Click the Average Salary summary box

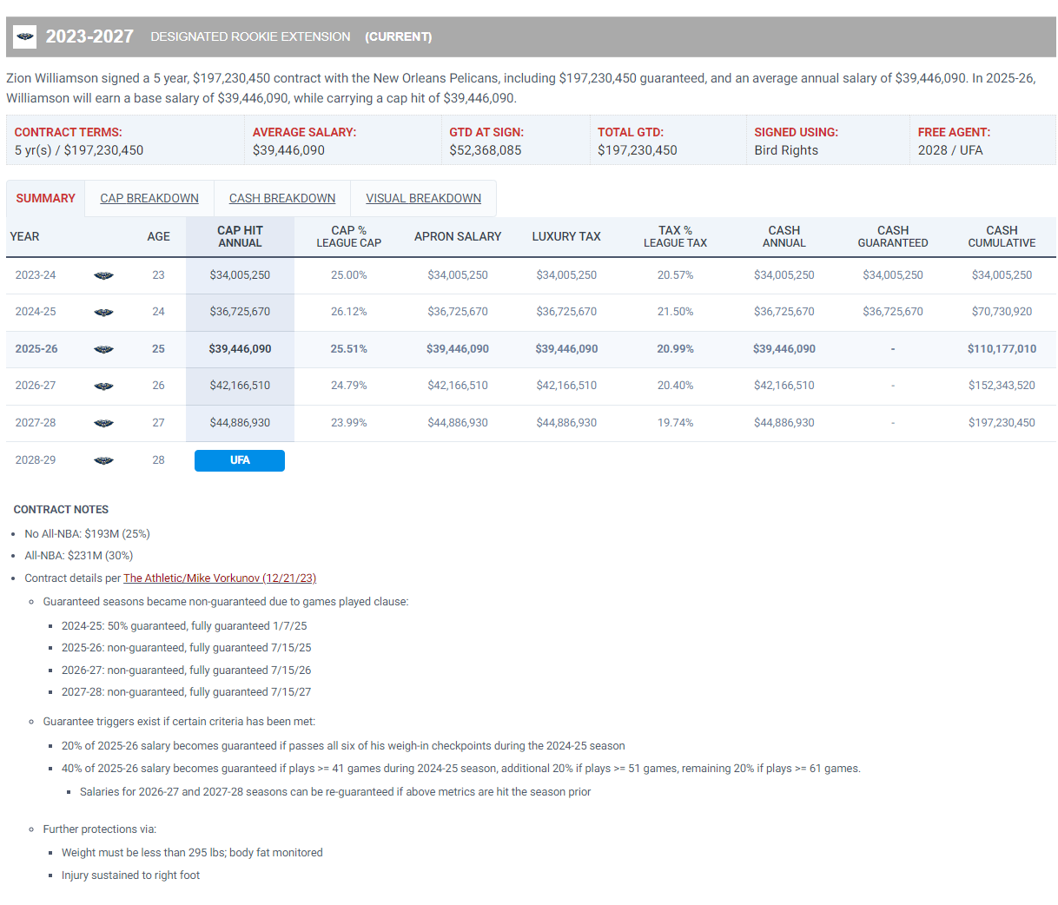click(343, 141)
